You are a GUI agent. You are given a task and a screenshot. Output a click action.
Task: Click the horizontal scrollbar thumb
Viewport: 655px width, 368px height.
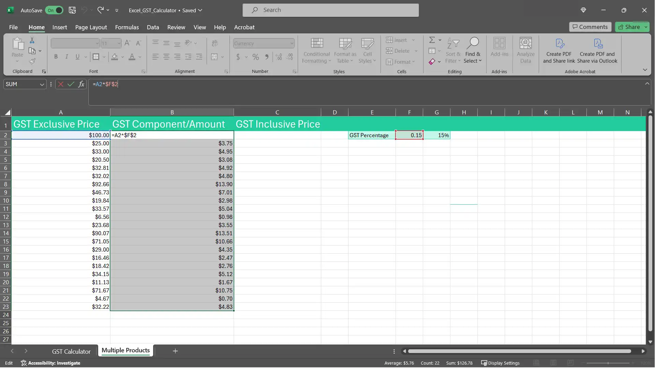519,351
